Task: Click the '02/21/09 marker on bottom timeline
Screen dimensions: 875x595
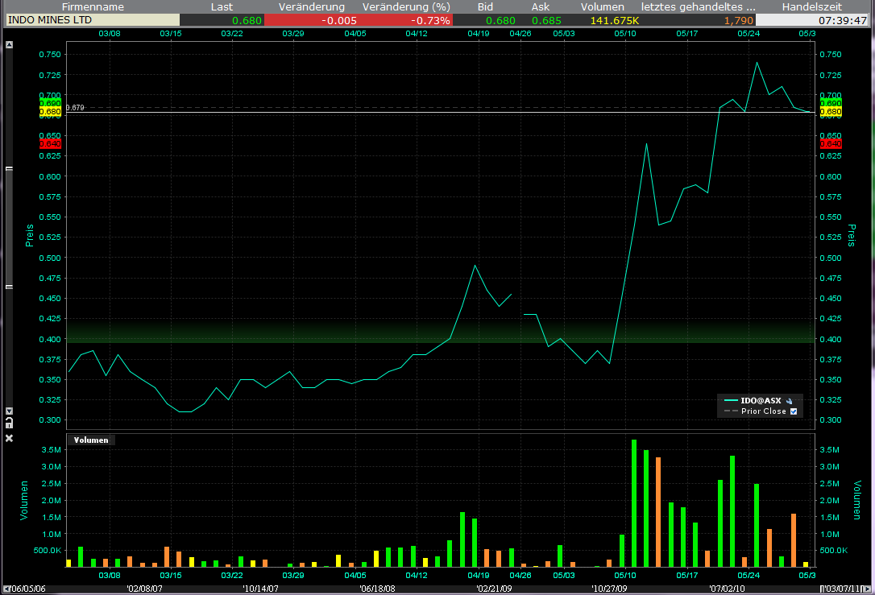Action: point(493,589)
